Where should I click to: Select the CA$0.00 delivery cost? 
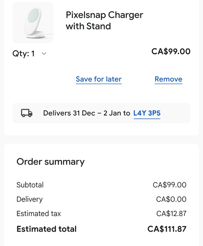[171, 199]
